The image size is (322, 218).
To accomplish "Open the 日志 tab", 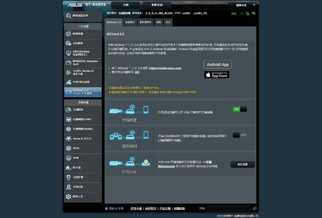I will (168, 22).
